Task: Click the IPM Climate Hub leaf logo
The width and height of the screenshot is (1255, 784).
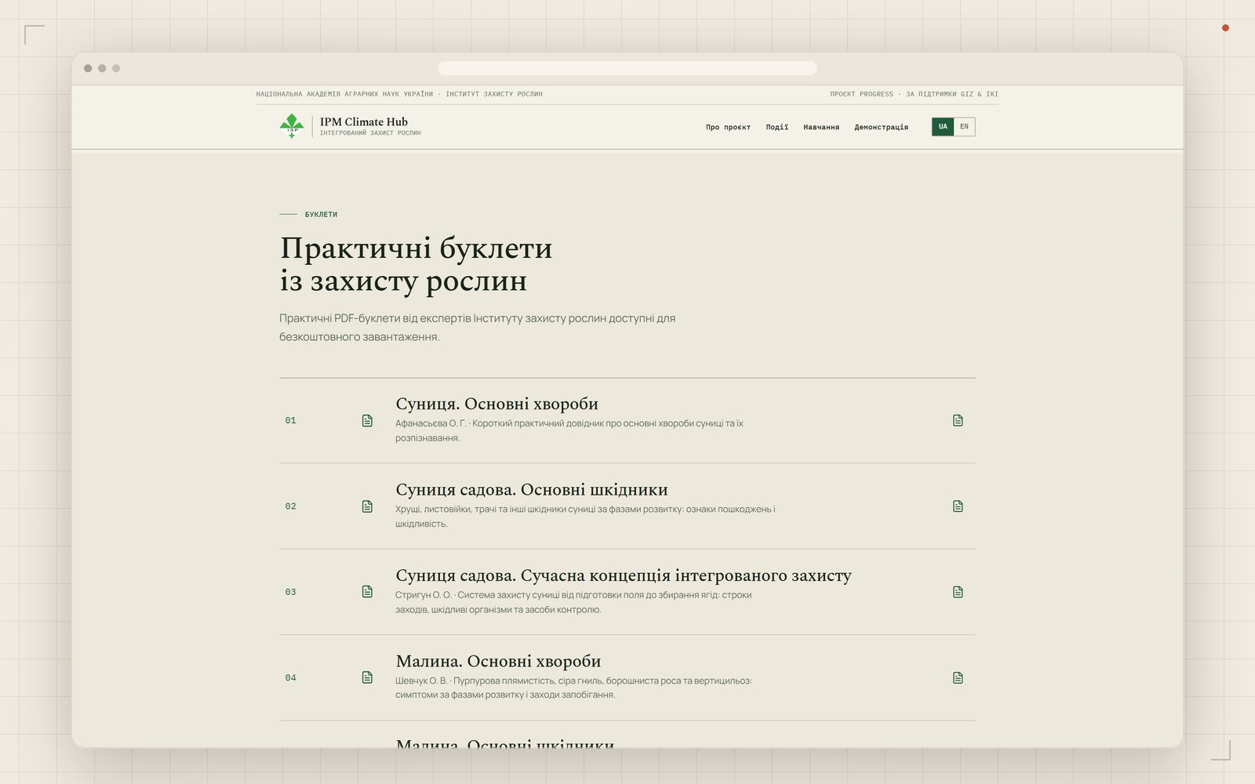Action: (292, 126)
